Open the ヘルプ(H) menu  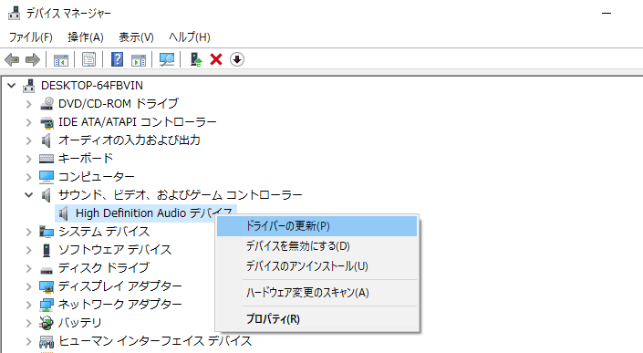pyautogui.click(x=190, y=37)
